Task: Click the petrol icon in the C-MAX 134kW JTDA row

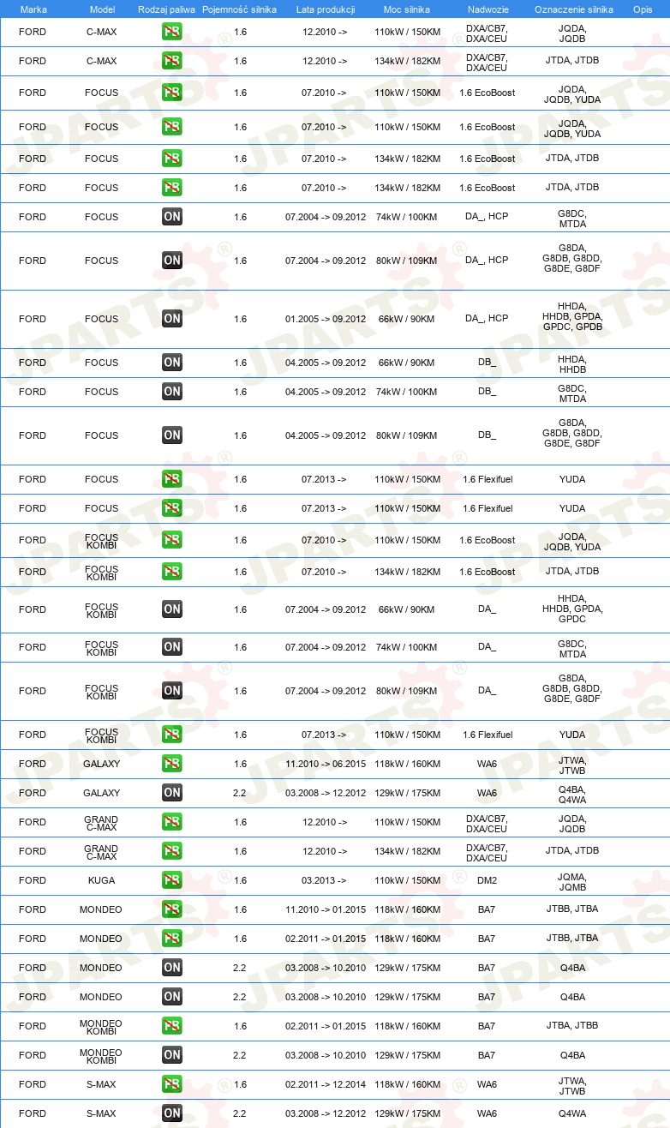Action: click(172, 62)
